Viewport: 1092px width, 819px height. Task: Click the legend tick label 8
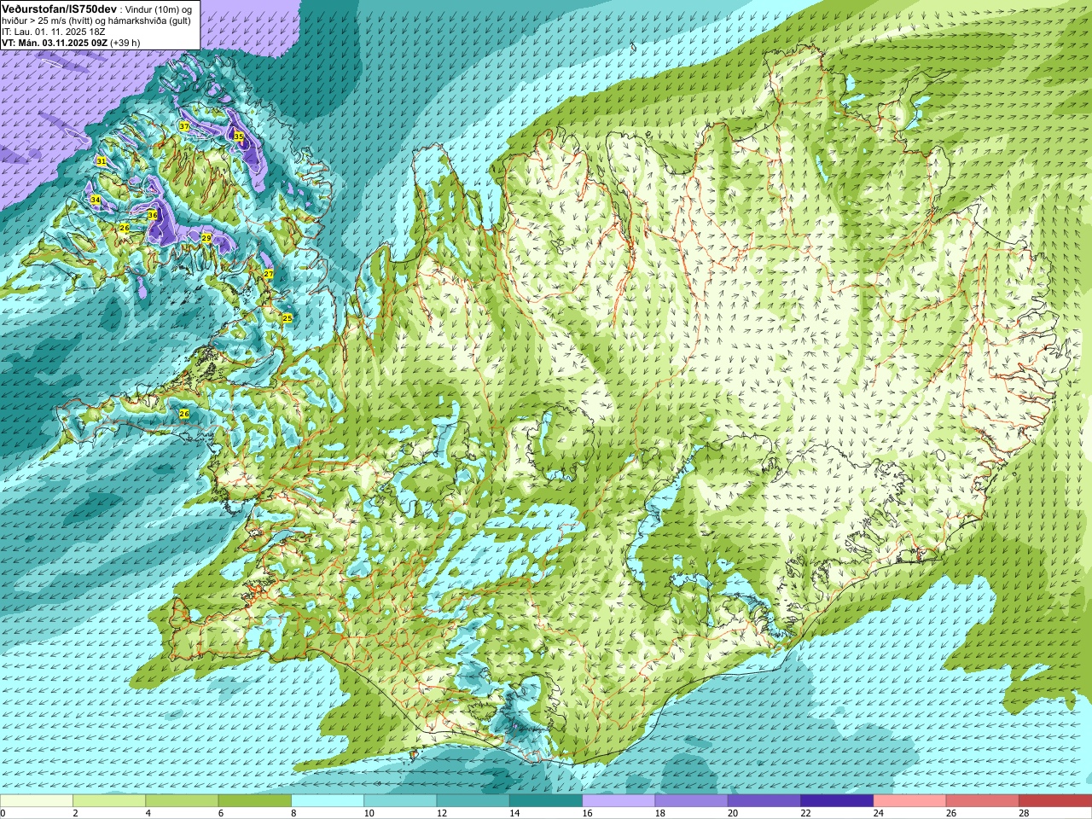(x=294, y=813)
